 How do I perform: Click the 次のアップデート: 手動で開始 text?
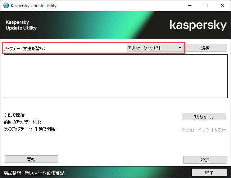[x=30, y=129]
